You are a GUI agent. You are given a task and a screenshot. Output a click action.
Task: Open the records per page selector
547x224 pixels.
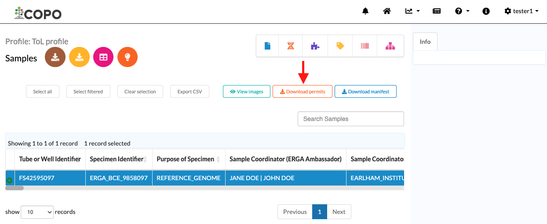pyautogui.click(x=37, y=212)
